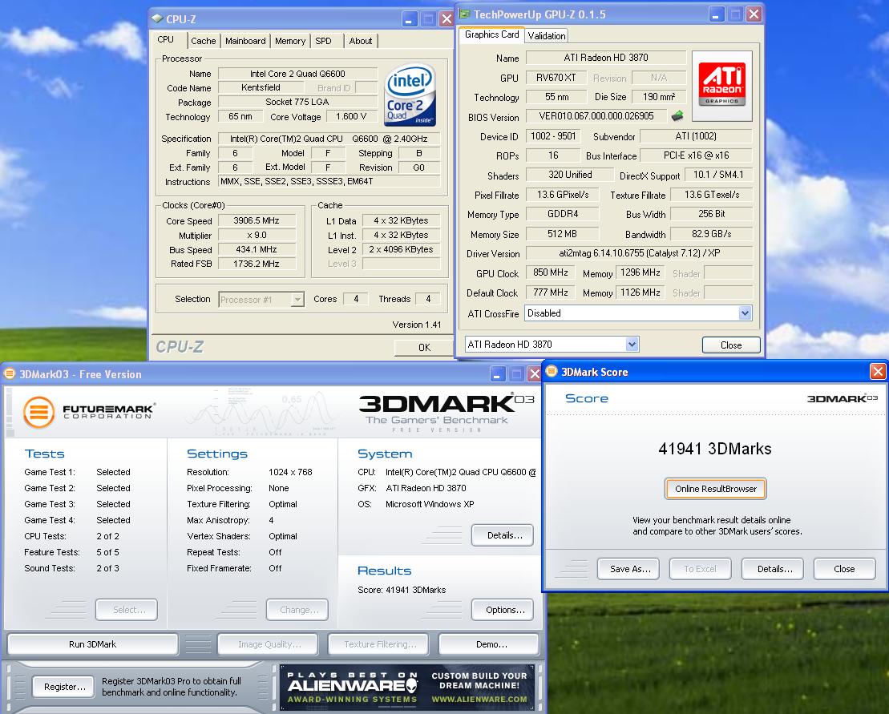889x714 pixels.
Task: Expand the ATI CrossFire dropdown
Action: 745,313
